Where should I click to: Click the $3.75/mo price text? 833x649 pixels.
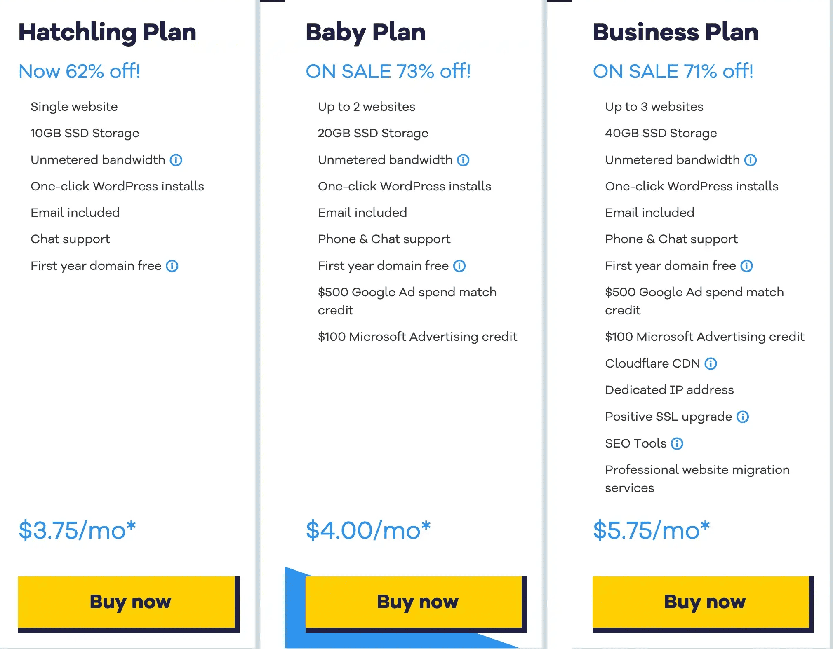(77, 530)
